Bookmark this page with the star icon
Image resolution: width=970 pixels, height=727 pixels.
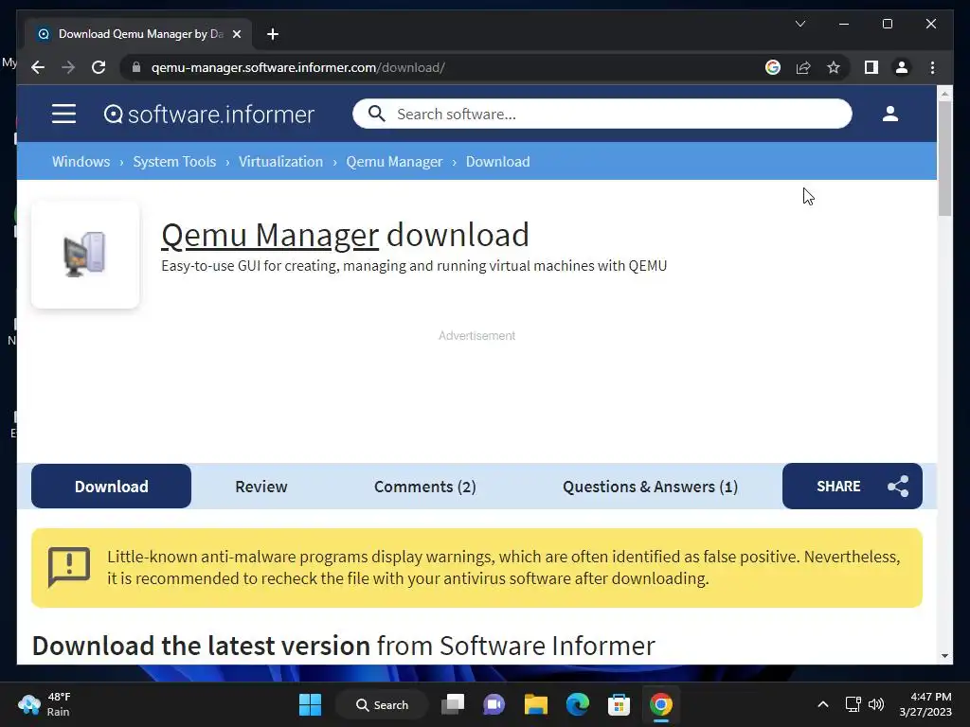(834, 67)
